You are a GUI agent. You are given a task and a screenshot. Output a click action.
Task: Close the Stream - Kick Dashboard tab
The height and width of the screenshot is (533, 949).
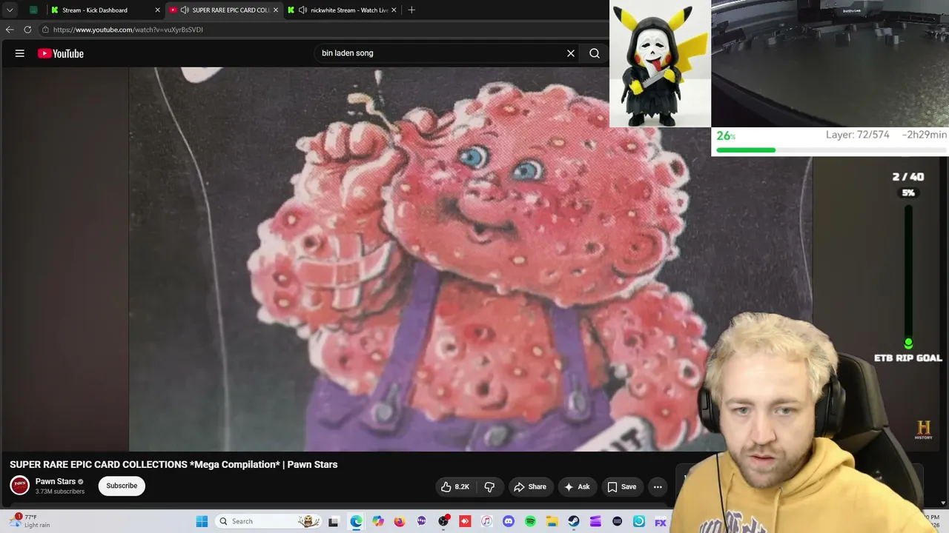point(157,10)
